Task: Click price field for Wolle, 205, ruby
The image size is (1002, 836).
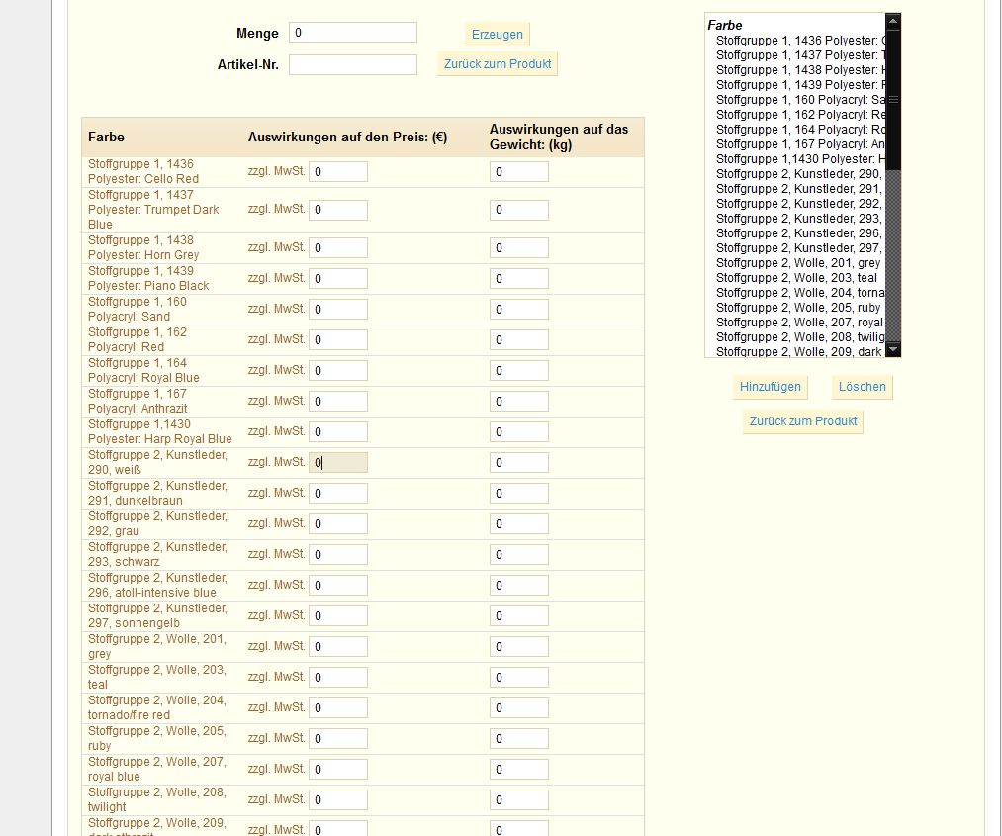Action: tap(338, 739)
